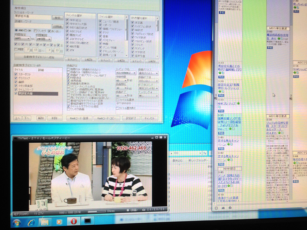Switch to Opera browser on the taskbar
The image size is (307, 230).
pyautogui.click(x=73, y=222)
